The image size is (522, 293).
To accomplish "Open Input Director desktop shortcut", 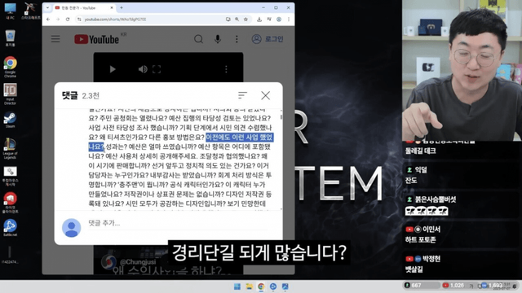I will tap(11, 94).
